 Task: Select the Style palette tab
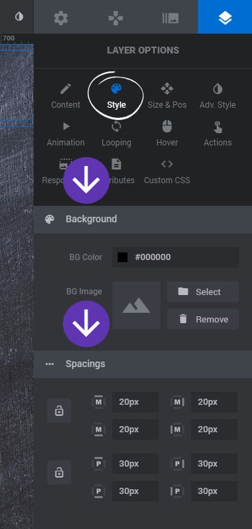tap(116, 97)
